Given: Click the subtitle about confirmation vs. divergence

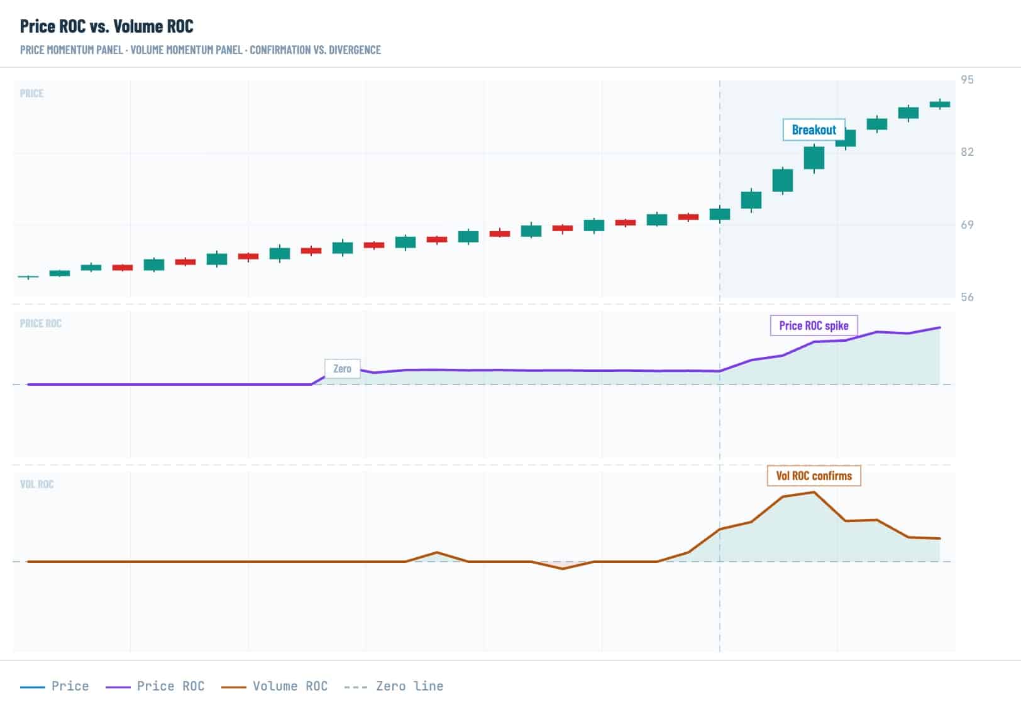Looking at the screenshot, I should 201,50.
